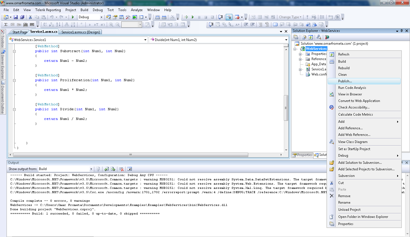Select Publish... from the context menu
Viewport: 410px width, 237px height.
[364, 81]
